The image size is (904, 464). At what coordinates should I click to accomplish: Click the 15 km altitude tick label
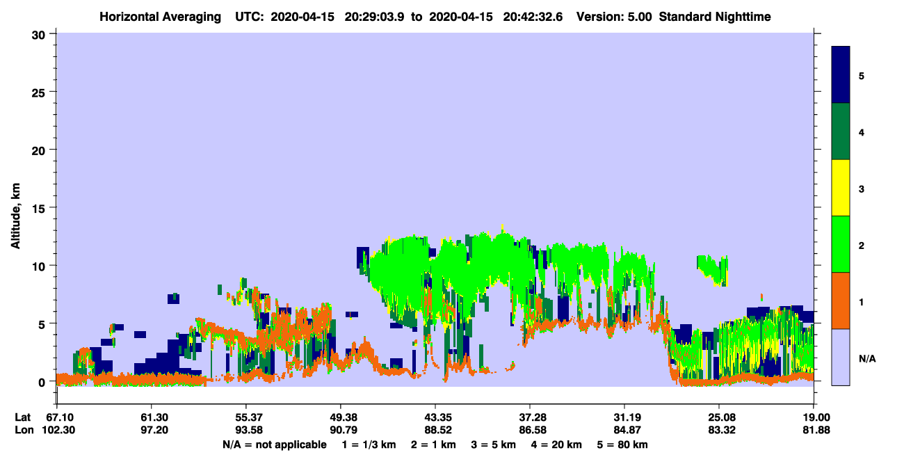40,208
